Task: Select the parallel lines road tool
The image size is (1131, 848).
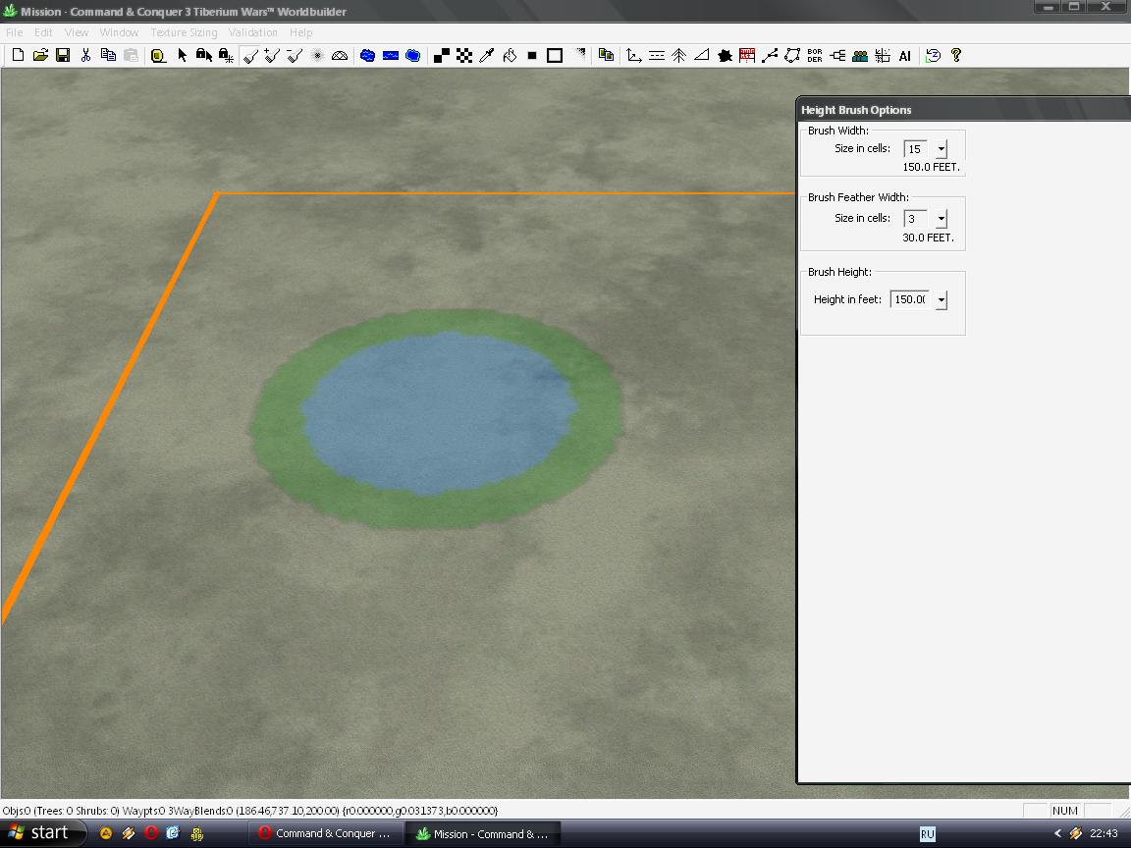Action: tap(657, 56)
